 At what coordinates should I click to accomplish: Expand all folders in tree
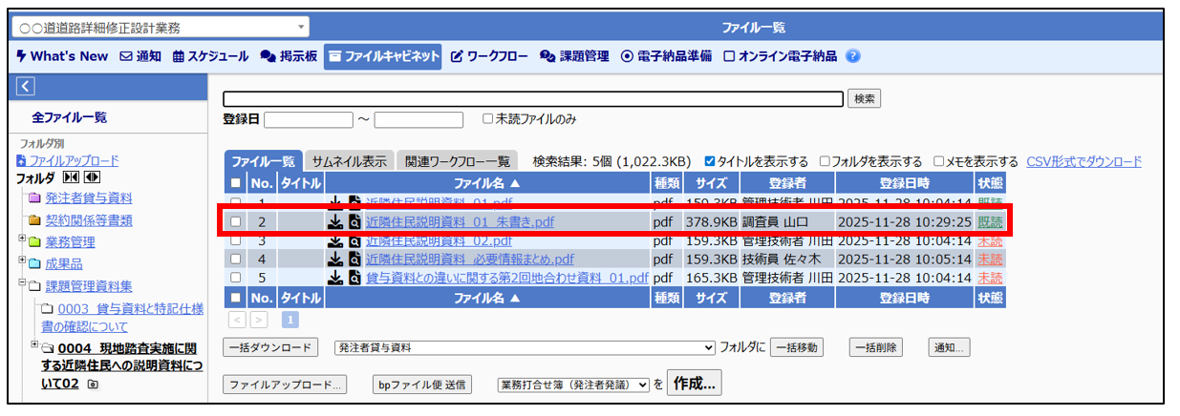pos(92,178)
